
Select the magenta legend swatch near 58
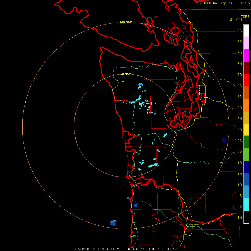(246, 55)
